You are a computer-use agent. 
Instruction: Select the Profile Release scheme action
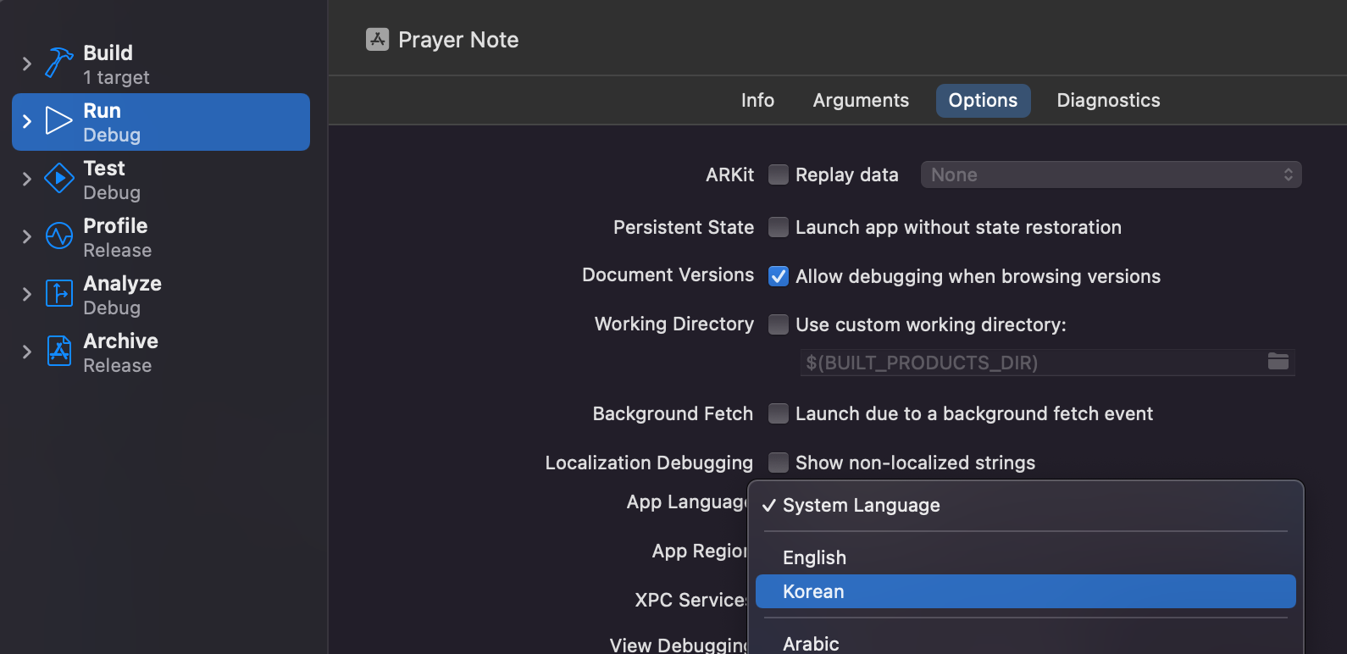[161, 237]
